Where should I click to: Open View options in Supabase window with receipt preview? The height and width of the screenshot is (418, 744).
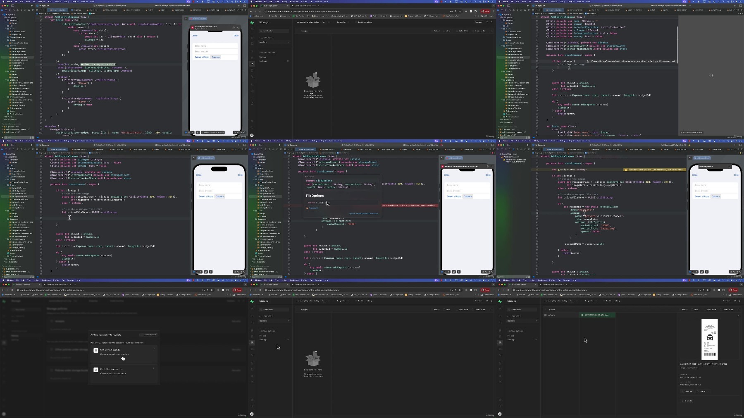(x=695, y=310)
